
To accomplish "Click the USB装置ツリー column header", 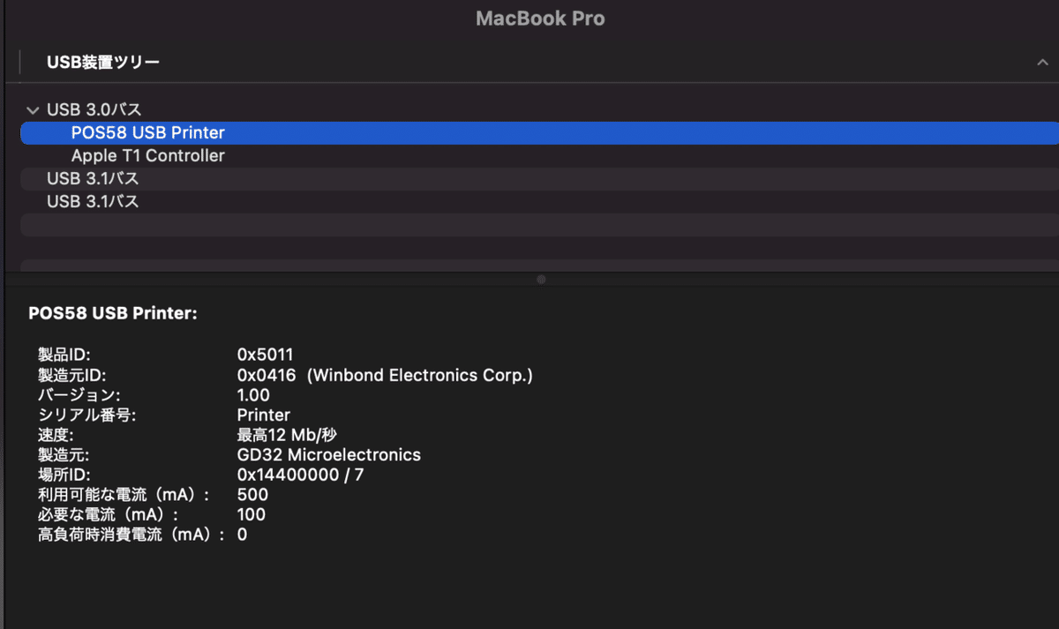I will coord(103,63).
